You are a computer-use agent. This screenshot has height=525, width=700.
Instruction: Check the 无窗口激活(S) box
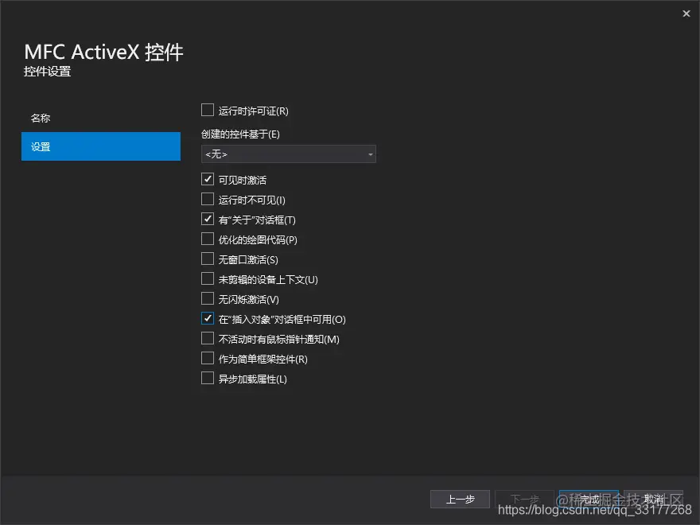(x=208, y=259)
